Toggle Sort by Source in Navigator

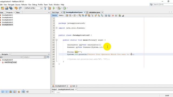27,92
